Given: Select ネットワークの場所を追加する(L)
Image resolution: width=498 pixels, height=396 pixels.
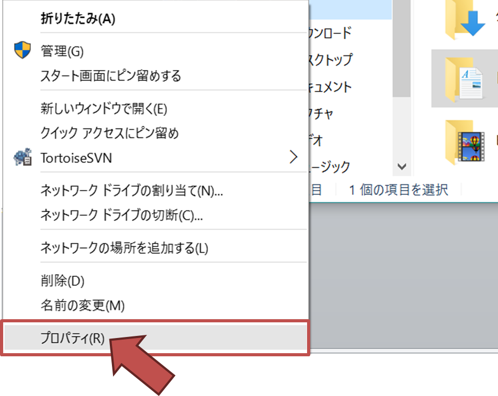Looking at the screenshot, I should (x=124, y=248).
